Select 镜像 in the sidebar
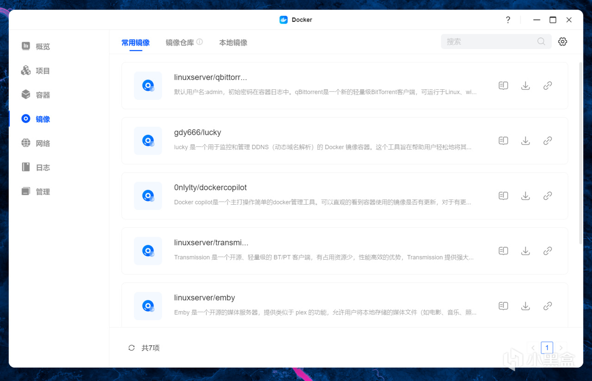 [x=36, y=119]
